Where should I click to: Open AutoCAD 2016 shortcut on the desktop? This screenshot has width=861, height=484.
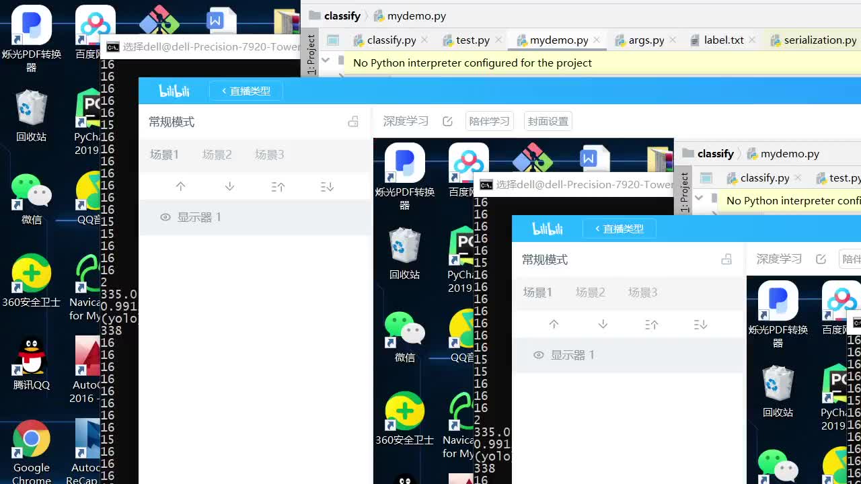click(85, 370)
